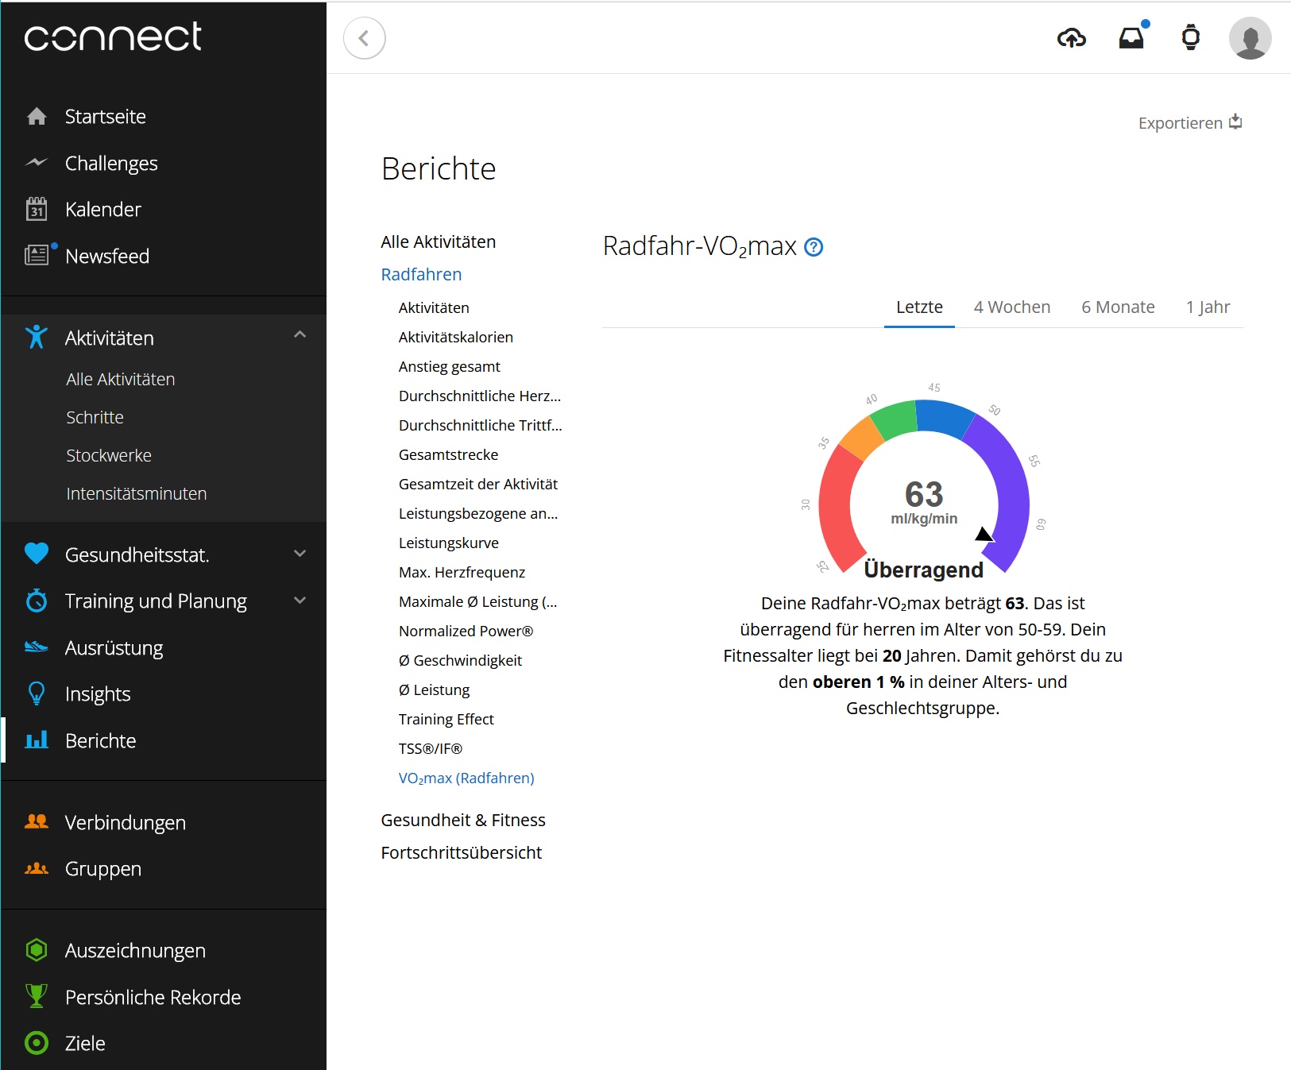Click the Gesundheitsstat. heart icon

pos(37,554)
